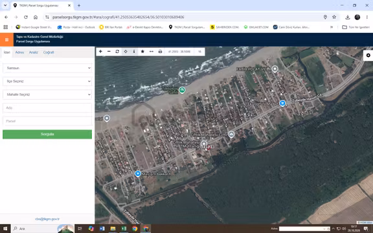Open the Mahalle Seçiniz dropdown
The height and width of the screenshot is (233, 373).
tap(47, 94)
